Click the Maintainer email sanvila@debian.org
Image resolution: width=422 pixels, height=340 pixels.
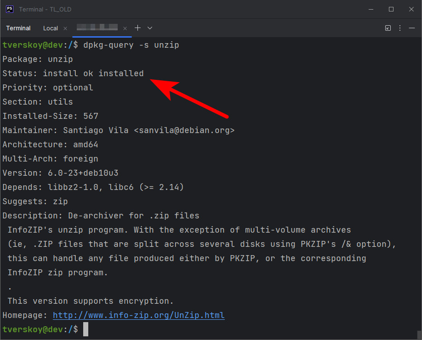184,130
